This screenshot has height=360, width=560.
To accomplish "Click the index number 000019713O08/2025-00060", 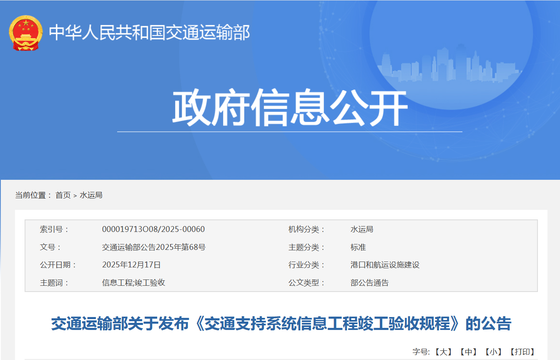I will (x=153, y=229).
